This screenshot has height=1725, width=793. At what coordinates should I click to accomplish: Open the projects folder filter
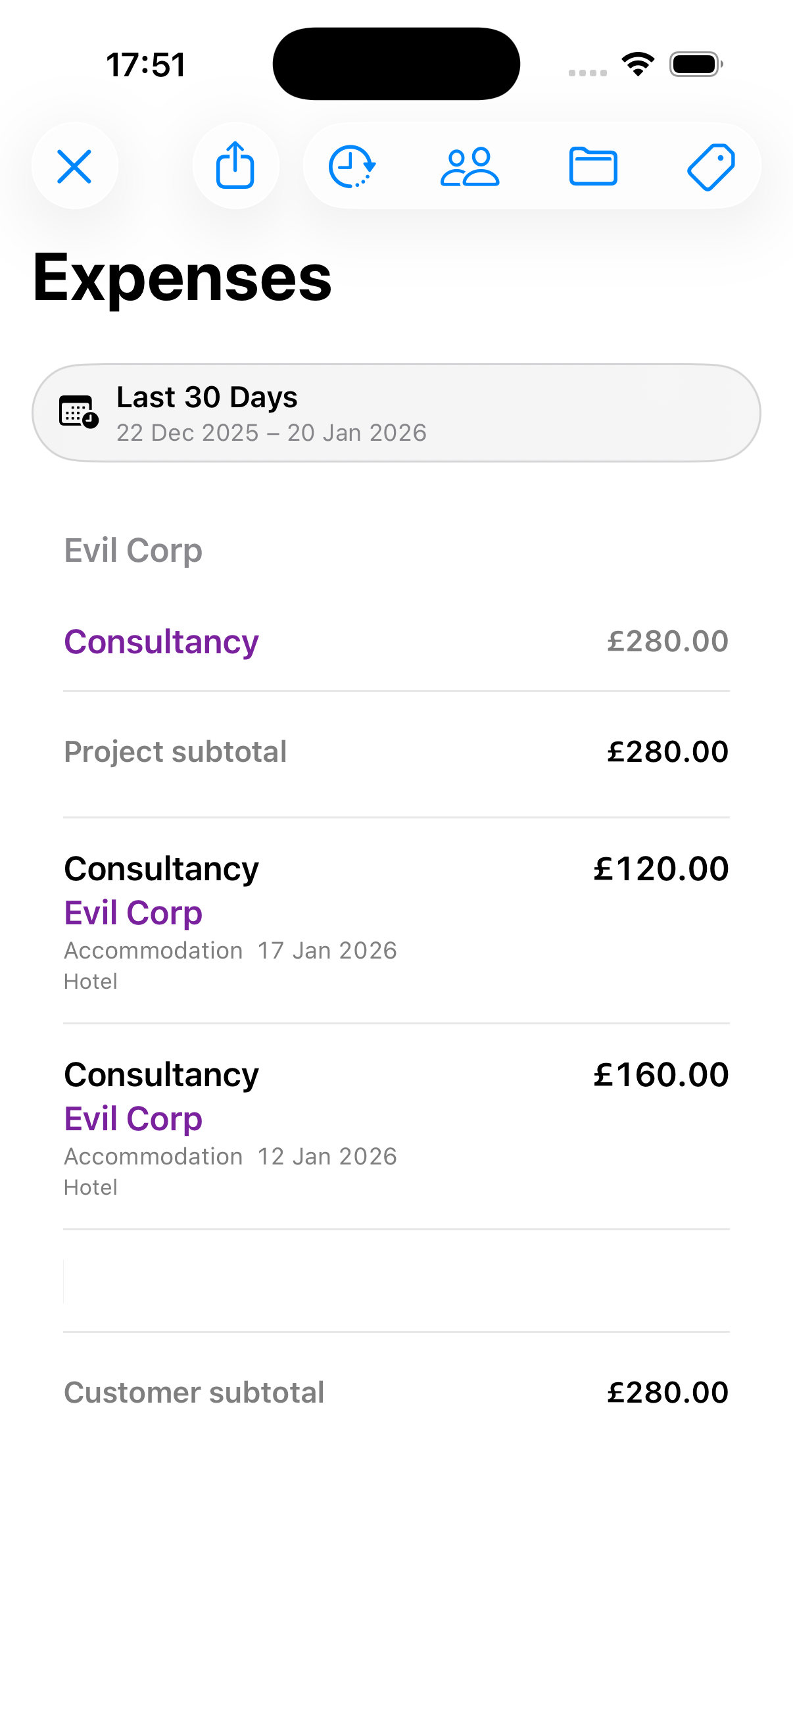pos(593,166)
